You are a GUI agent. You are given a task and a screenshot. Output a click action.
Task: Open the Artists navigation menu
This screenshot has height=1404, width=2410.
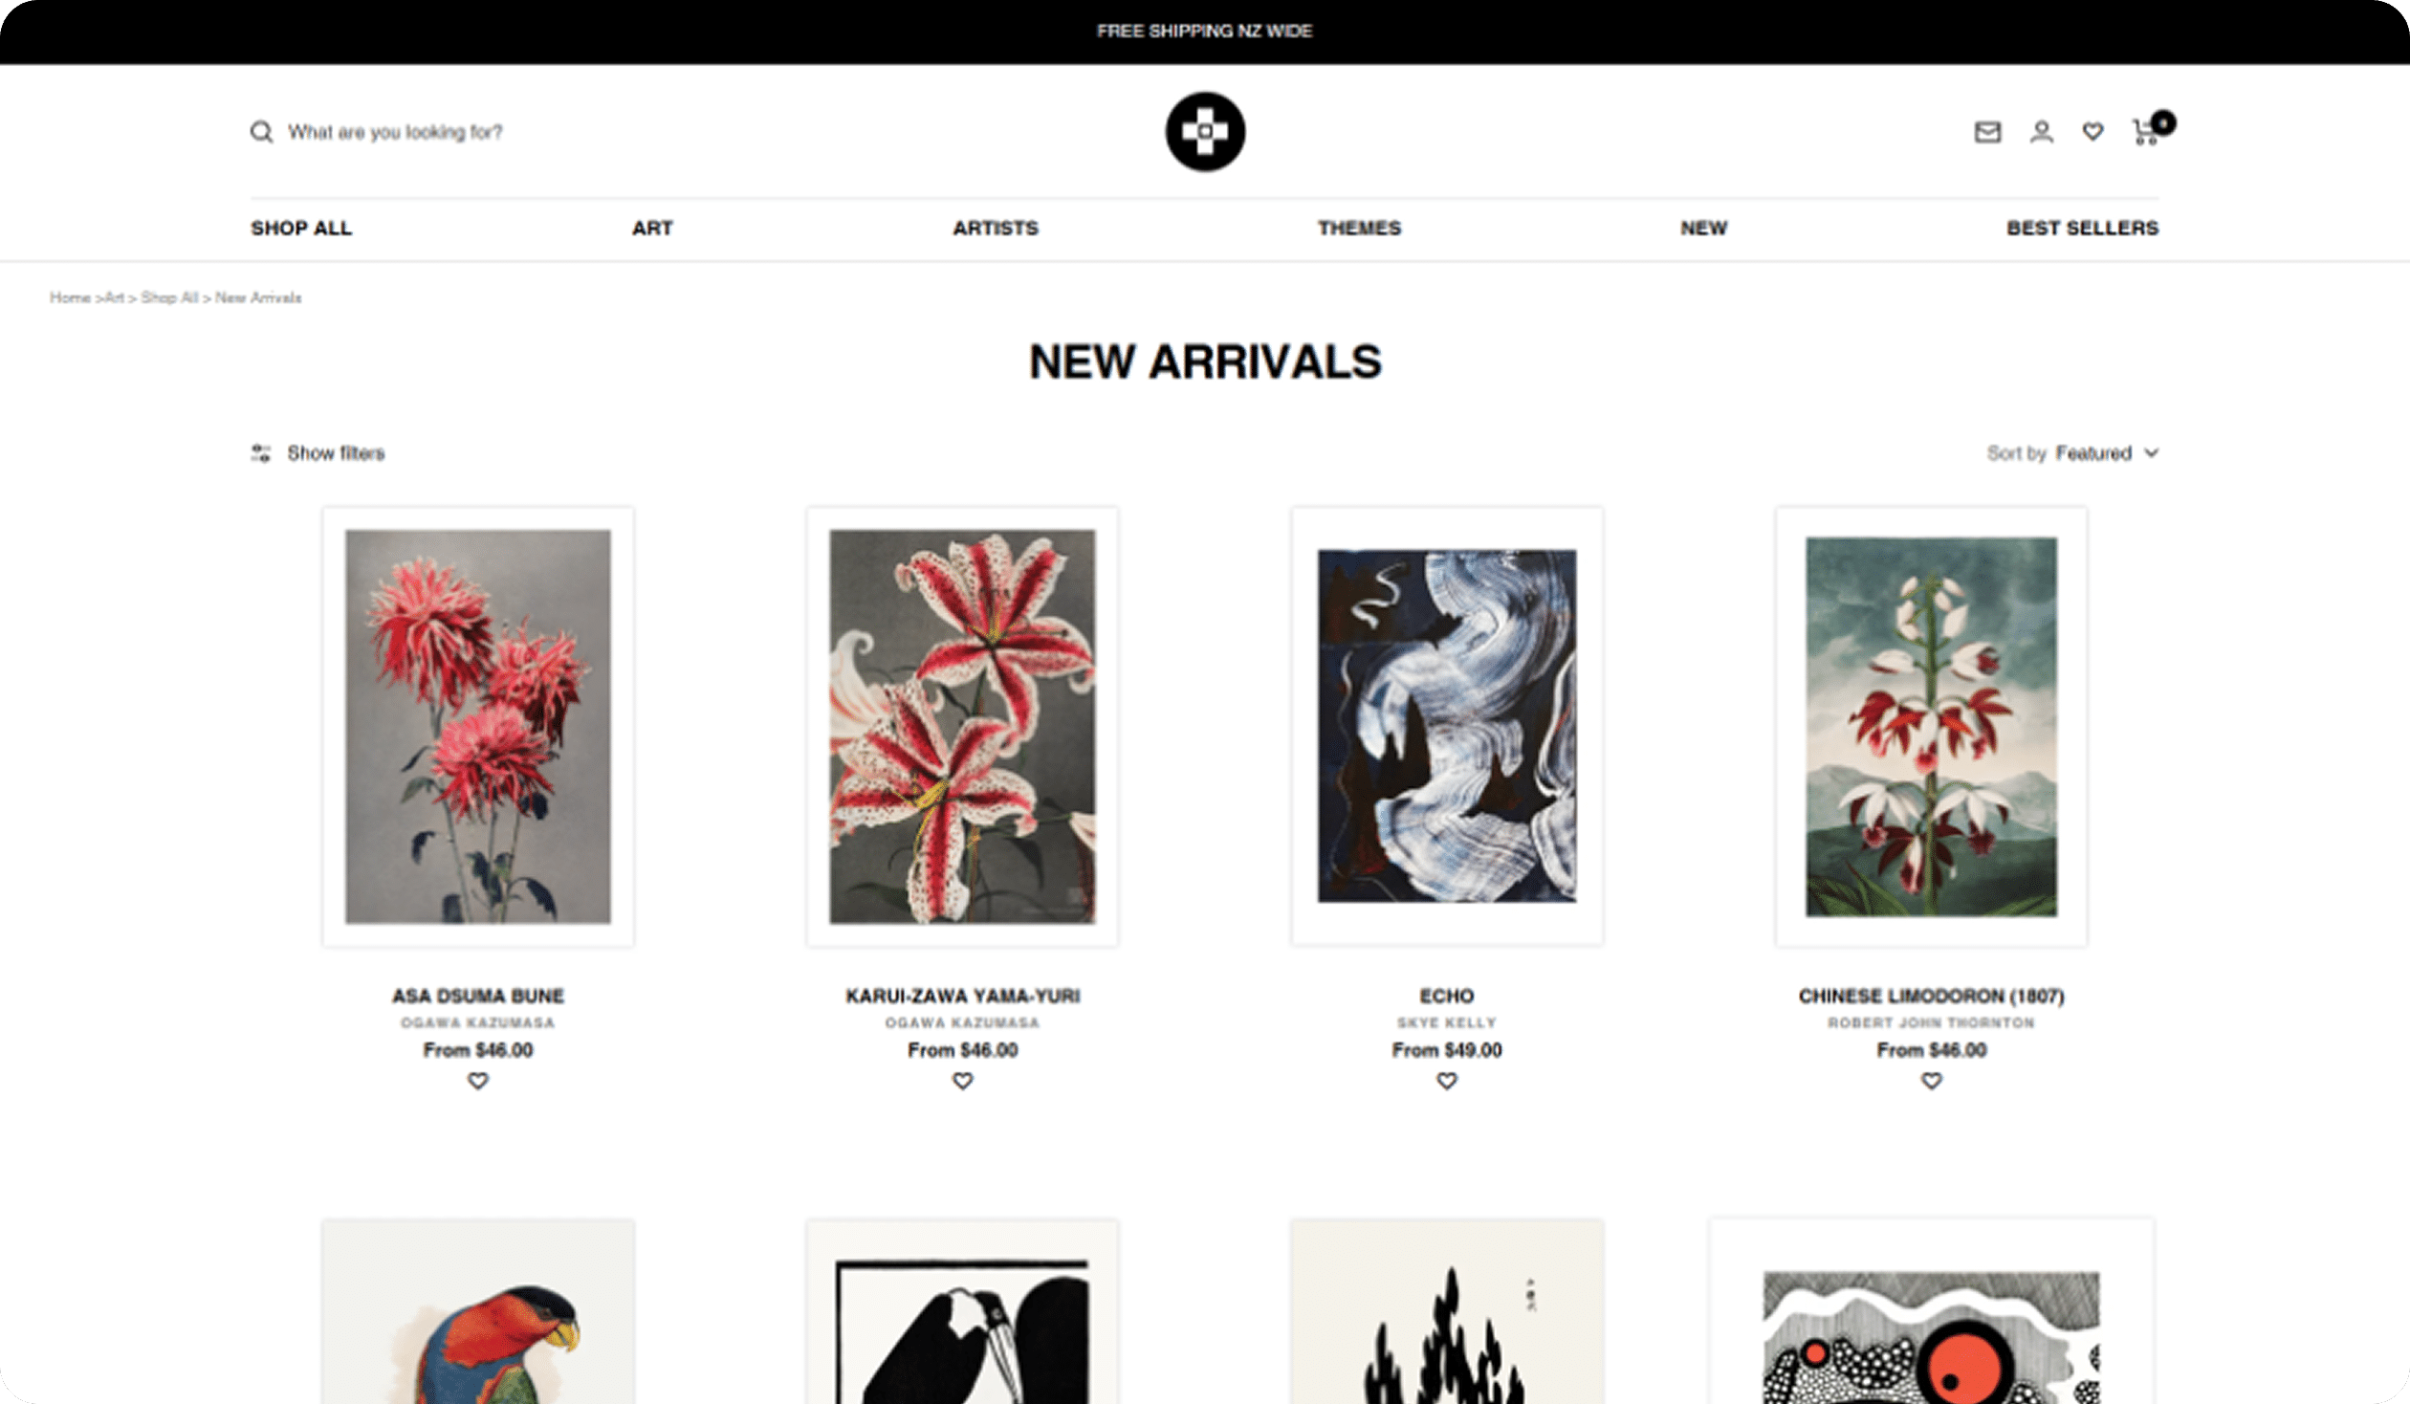[996, 228]
